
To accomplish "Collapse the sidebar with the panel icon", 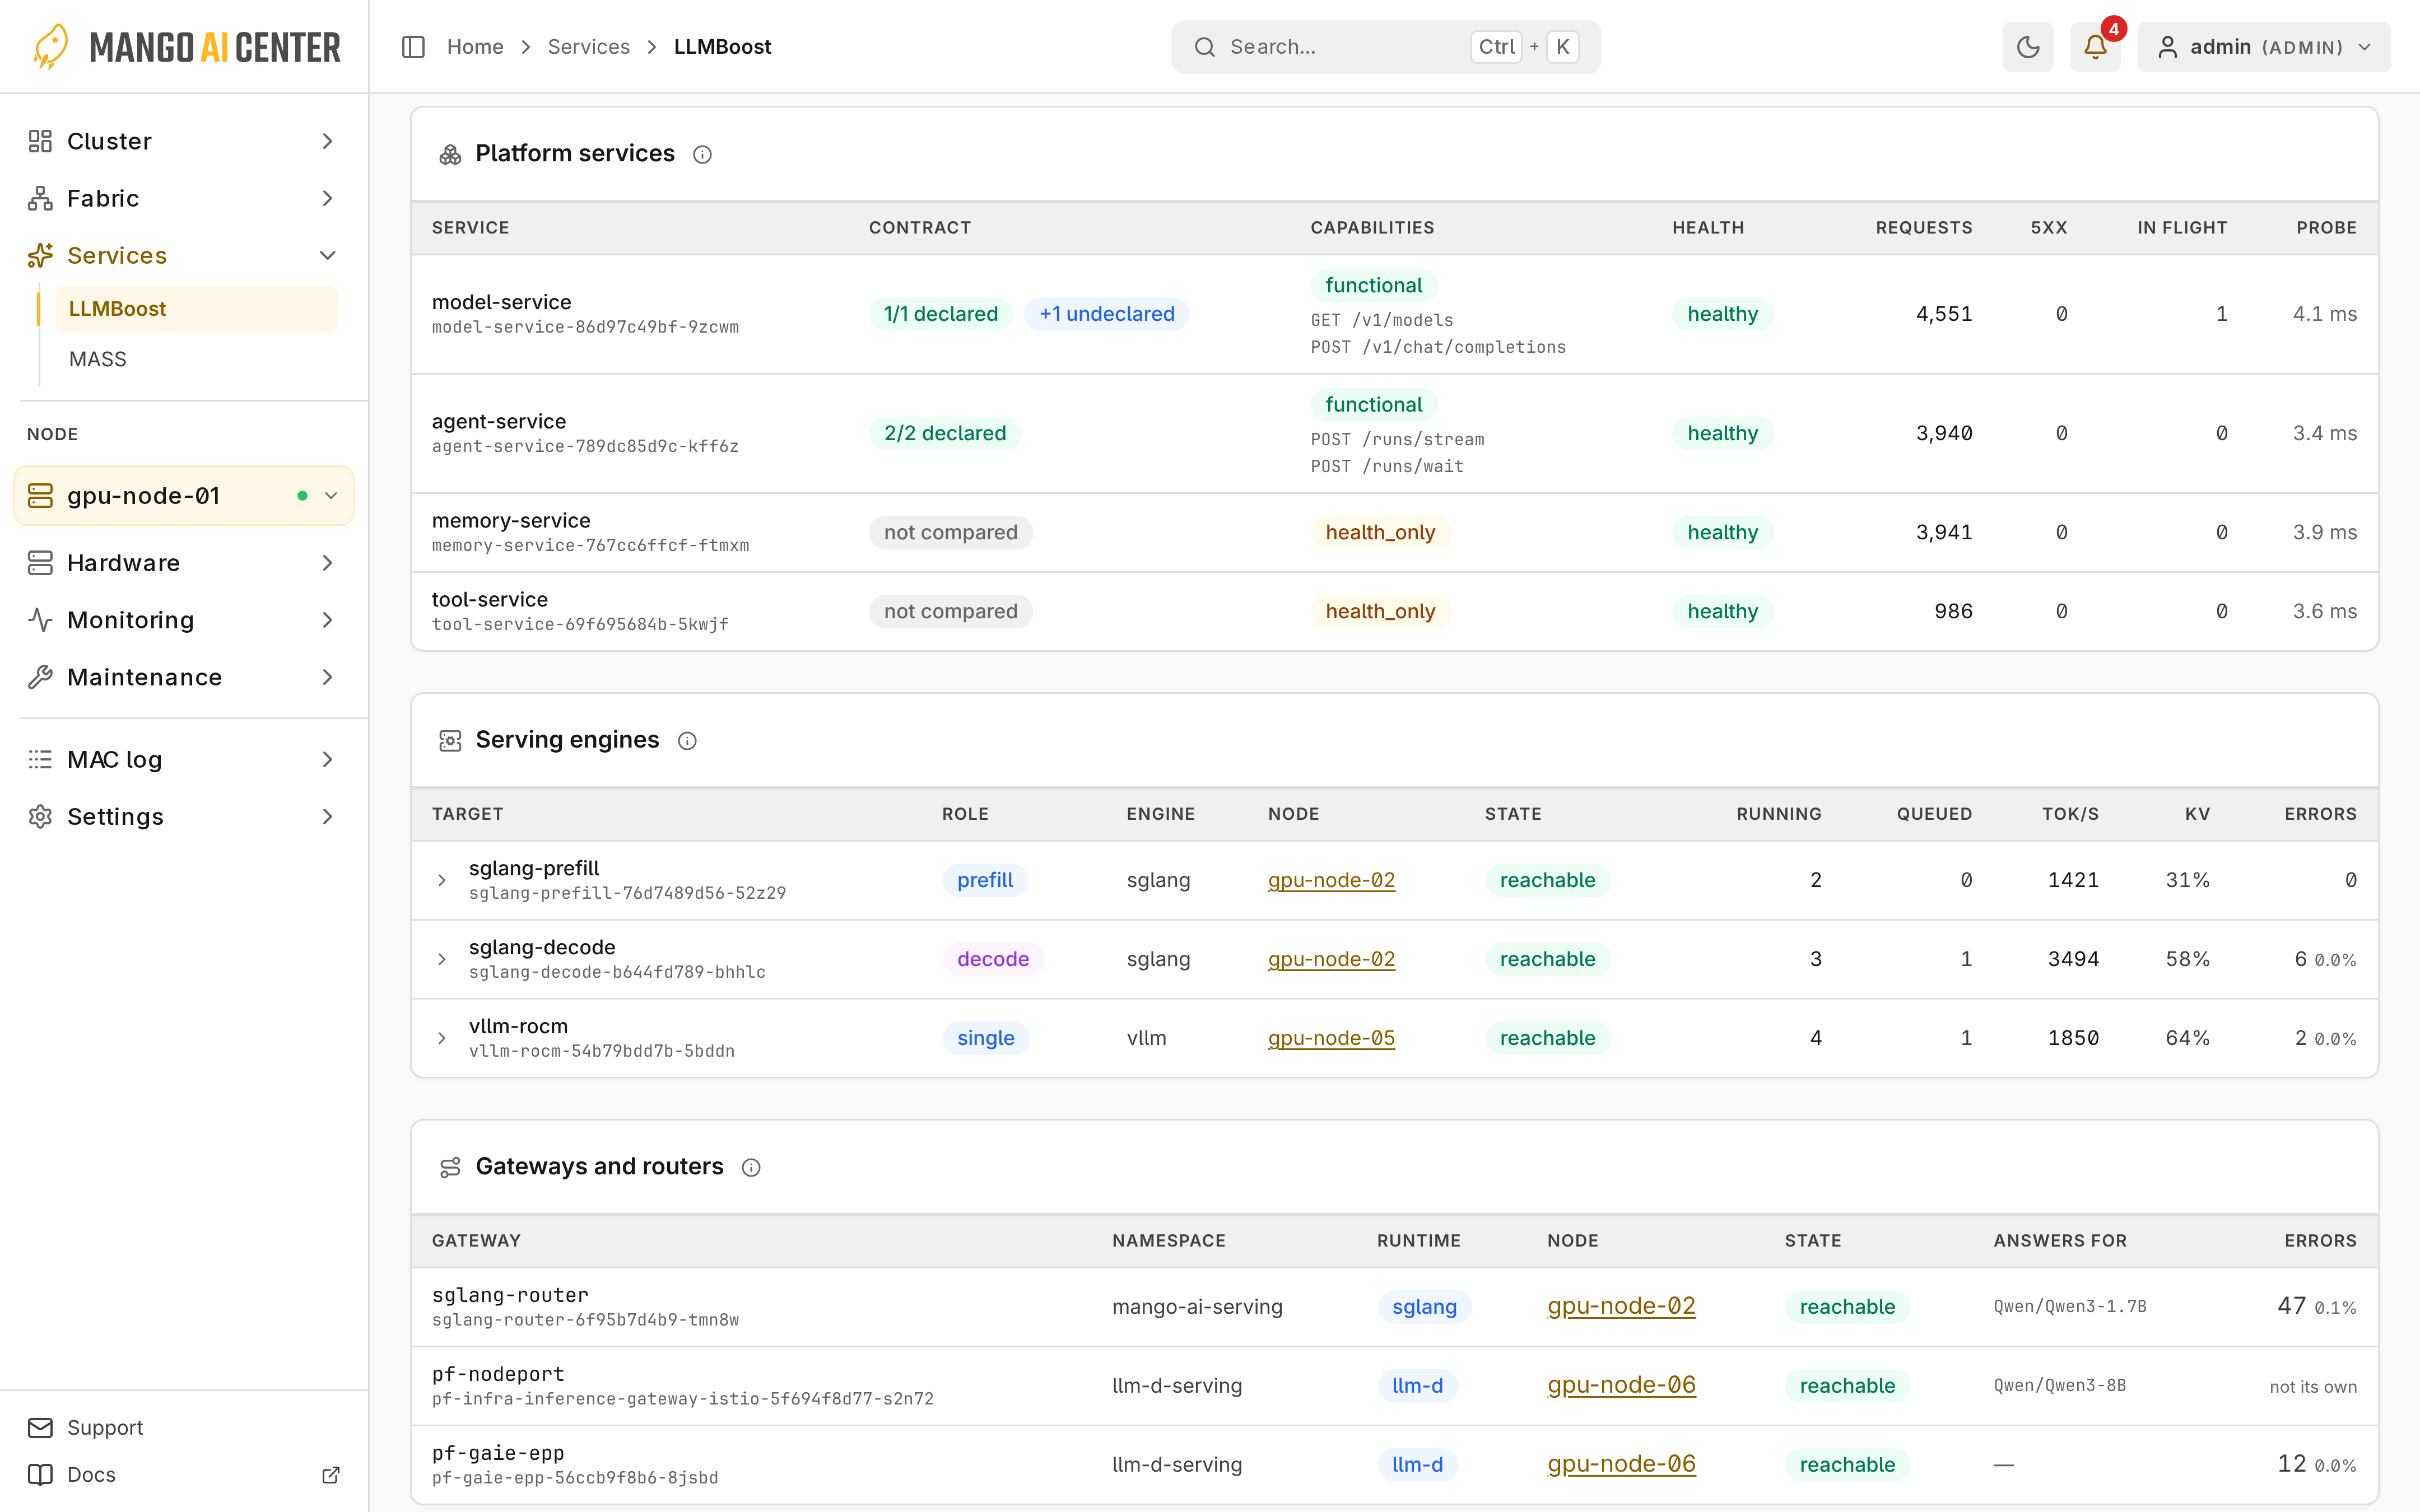I will click(x=413, y=47).
